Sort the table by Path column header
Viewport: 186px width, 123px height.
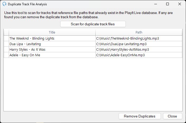139,32
